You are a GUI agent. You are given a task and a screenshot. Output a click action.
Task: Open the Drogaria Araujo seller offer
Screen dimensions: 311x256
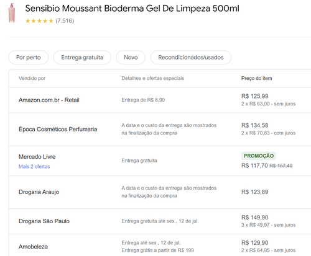39,192
